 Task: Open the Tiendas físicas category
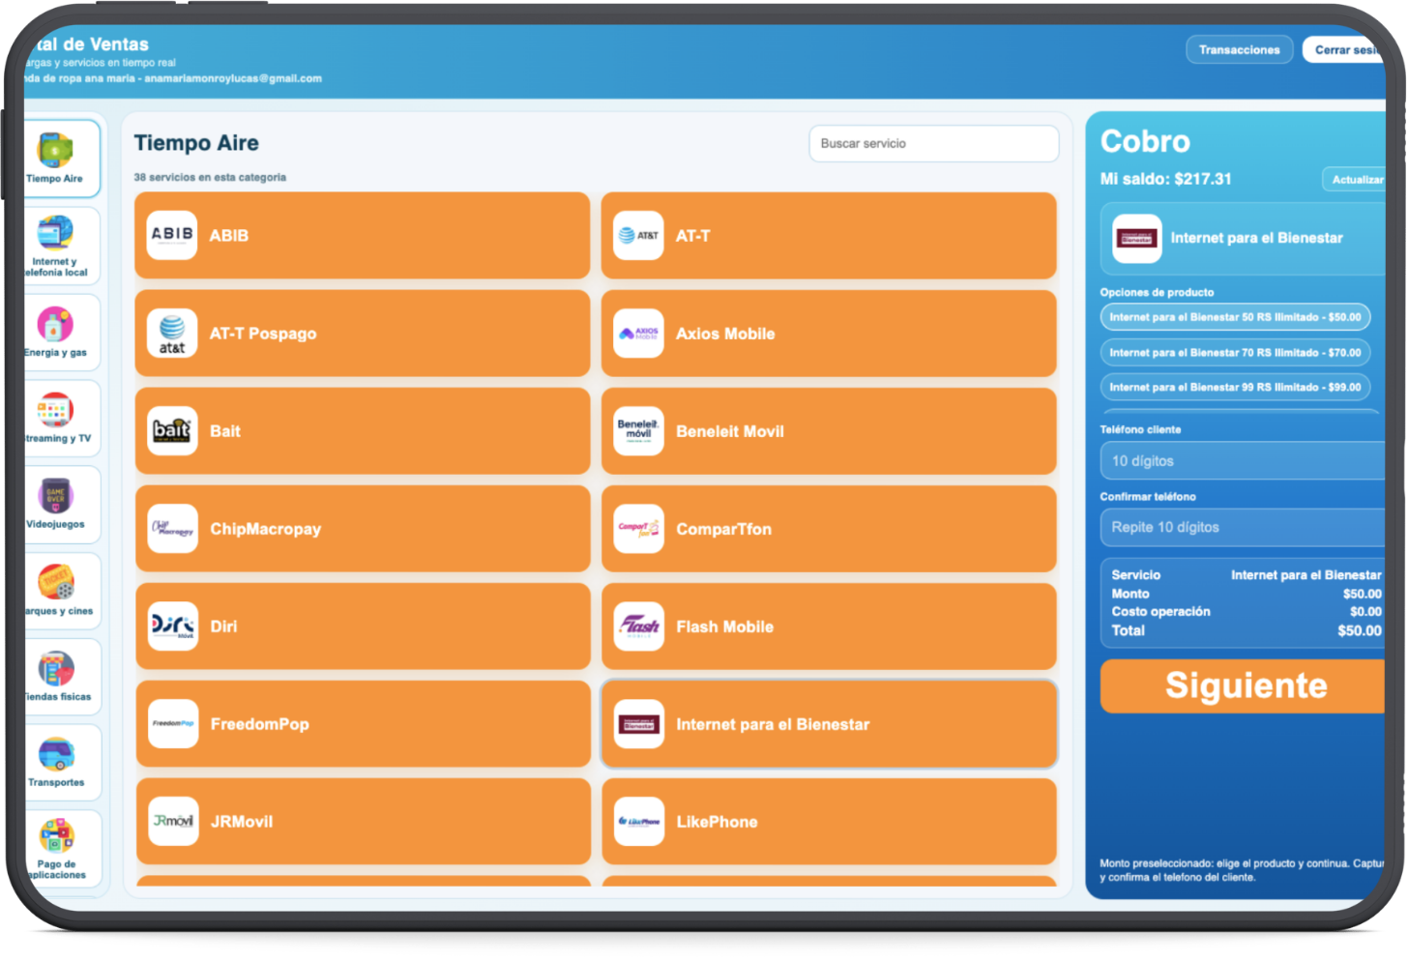coord(61,677)
